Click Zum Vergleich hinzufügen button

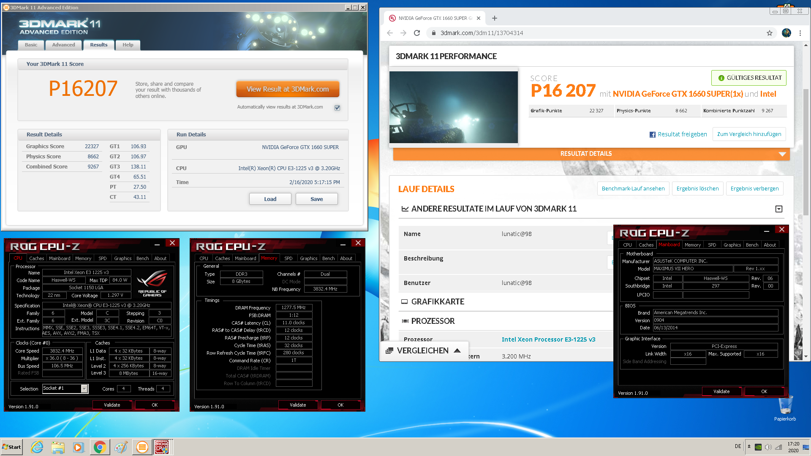[x=749, y=134]
